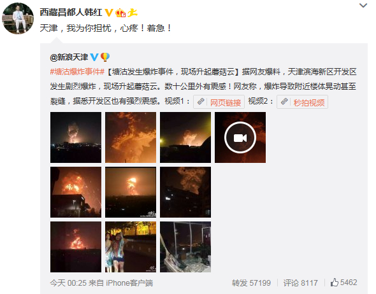This screenshot has width=376, height=294.
Task: Open 评论 8117 comments
Action: point(300,283)
